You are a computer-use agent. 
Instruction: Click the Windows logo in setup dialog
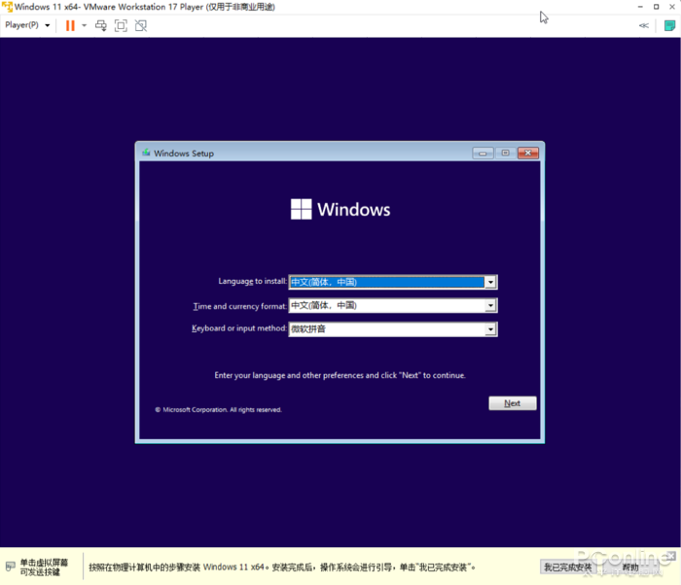click(x=340, y=209)
